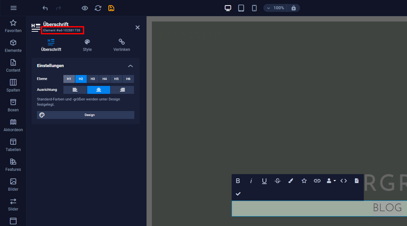This screenshot has width=407, height=226.
Task: Insert link via chain icon
Action: coord(317,181)
